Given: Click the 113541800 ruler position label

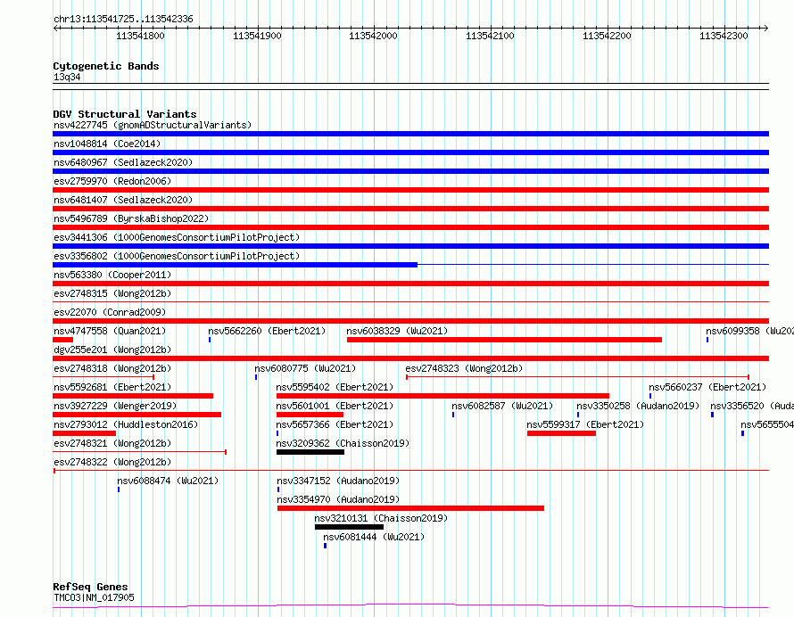Looking at the screenshot, I should (140, 36).
